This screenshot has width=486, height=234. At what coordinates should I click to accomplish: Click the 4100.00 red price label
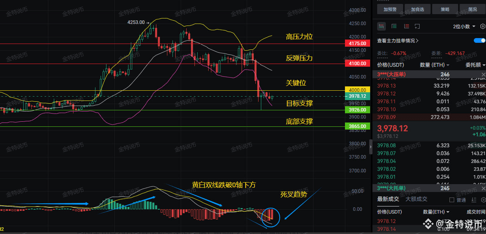(x=357, y=64)
